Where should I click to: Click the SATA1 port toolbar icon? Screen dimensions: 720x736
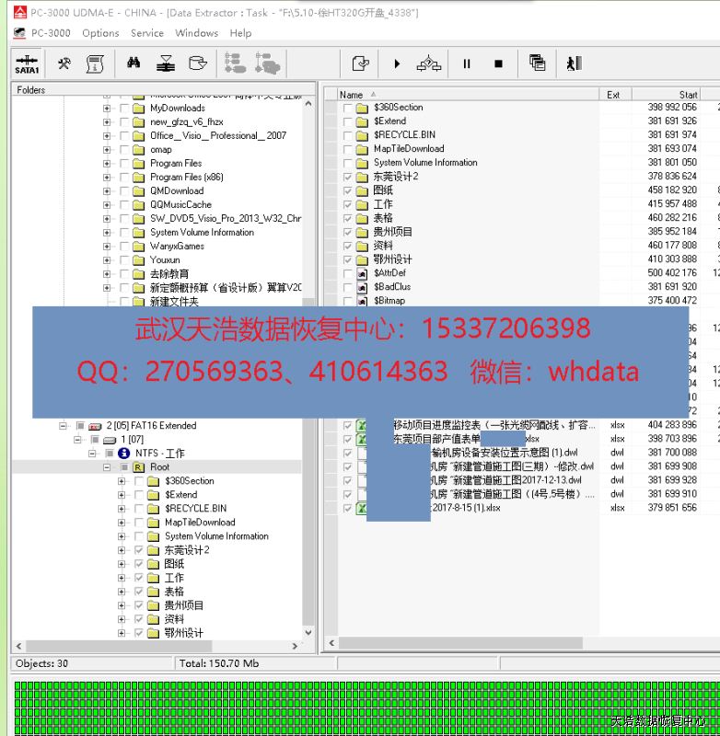click(x=27, y=63)
